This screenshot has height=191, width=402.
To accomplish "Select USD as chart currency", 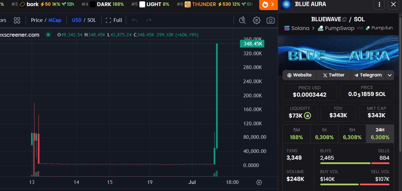I will tap(77, 20).
